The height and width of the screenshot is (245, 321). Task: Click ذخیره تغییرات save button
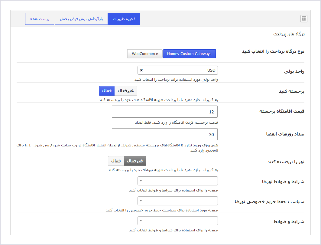coord(124,19)
